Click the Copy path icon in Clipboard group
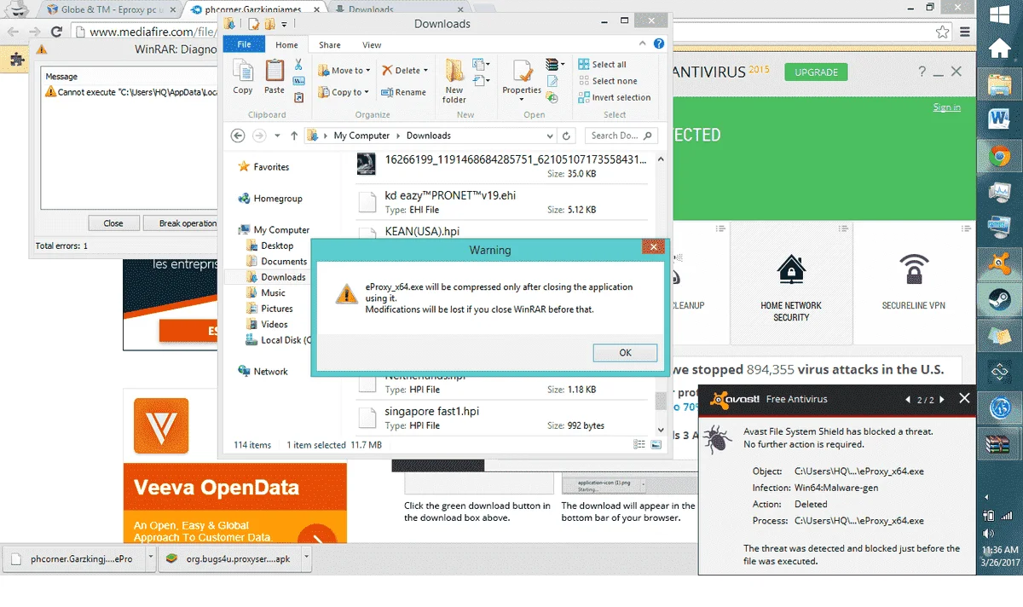1023x607 pixels. (x=298, y=81)
